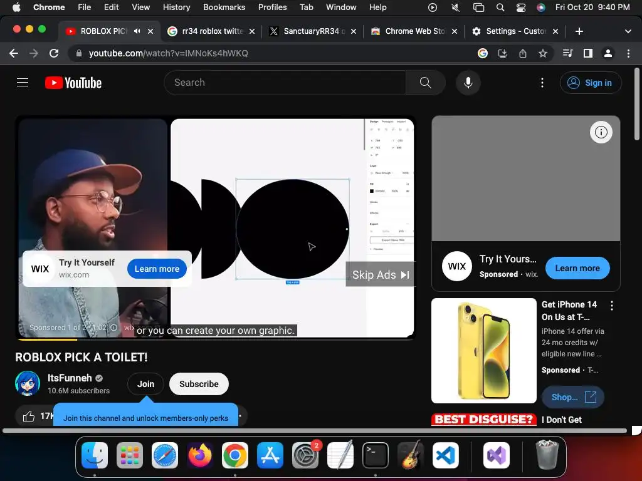642x481 pixels.
Task: Click the Wix logo in sidebar ad
Action: click(456, 266)
